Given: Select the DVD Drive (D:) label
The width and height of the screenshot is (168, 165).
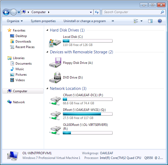Looking at the screenshot, I should tap(73, 78).
